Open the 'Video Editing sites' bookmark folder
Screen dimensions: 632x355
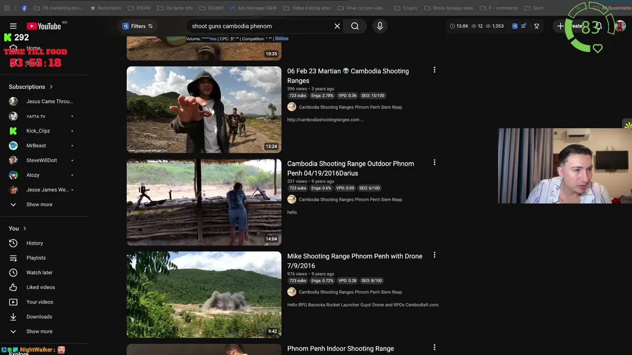click(307, 8)
